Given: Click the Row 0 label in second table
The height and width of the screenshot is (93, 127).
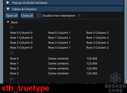Looking at the screenshot, I should 14,59.
